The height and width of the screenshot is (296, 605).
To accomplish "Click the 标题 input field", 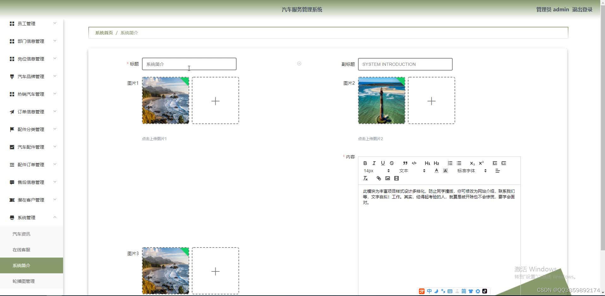I will pyautogui.click(x=189, y=64).
